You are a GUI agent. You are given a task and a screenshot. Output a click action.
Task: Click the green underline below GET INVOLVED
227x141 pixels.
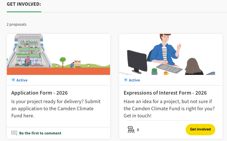[24, 12]
